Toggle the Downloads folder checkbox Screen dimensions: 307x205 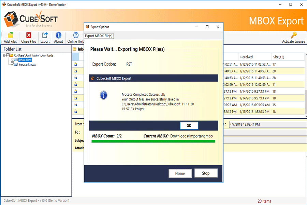[x=8, y=55]
